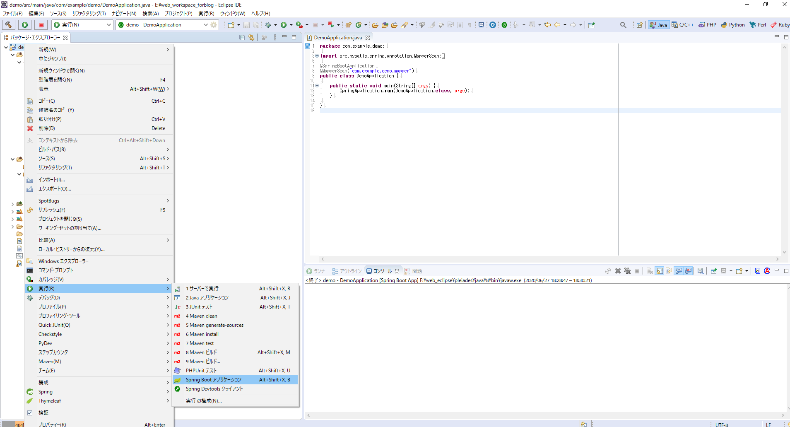Screen dimensions: 790x427
Task: Switch to the Python perspective
Action: [733, 25]
